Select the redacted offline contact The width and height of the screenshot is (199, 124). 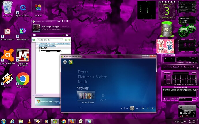[51, 51]
